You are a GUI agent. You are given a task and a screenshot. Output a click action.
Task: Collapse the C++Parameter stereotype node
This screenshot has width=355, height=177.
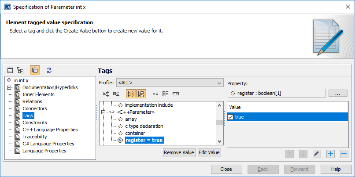104,112
